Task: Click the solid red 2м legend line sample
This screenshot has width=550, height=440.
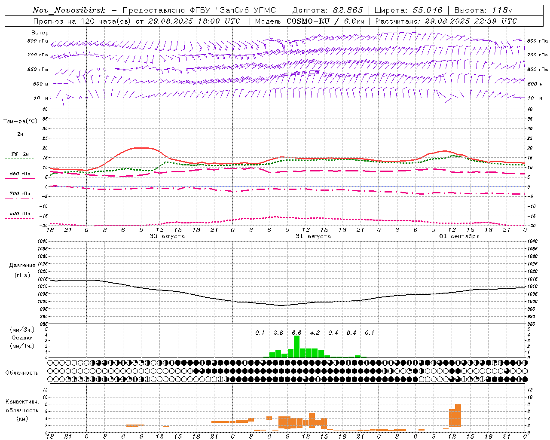Action: pyautogui.click(x=20, y=139)
